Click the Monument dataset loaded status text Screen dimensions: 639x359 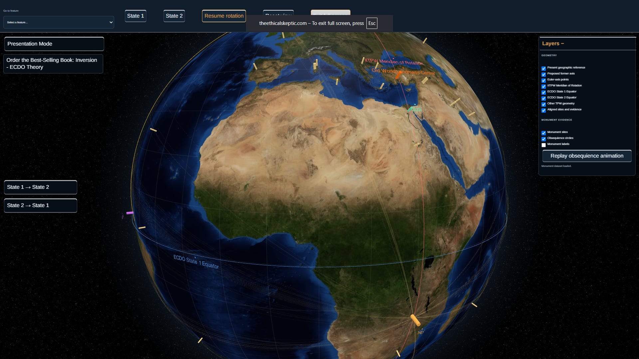click(556, 166)
